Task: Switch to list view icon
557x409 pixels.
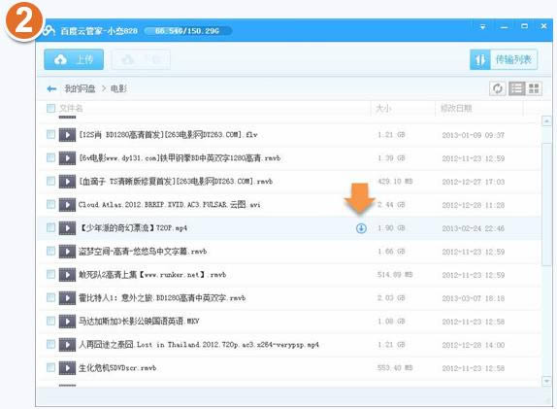Action: click(x=517, y=88)
